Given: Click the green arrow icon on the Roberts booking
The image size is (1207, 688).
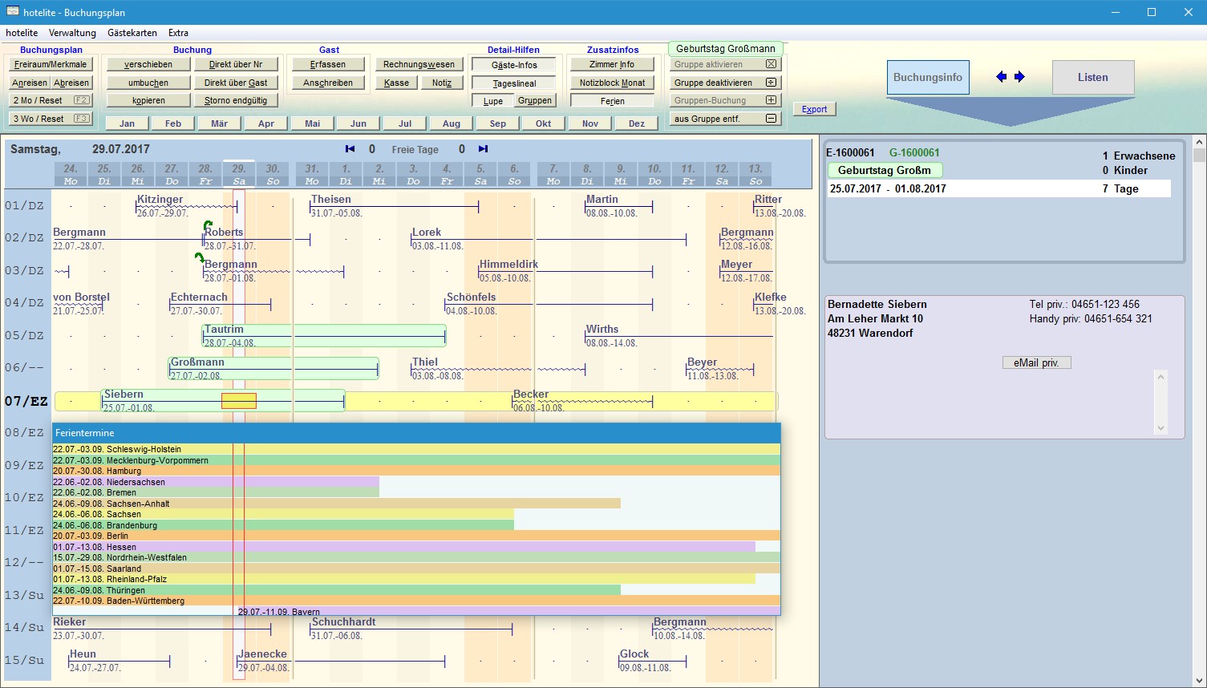Looking at the screenshot, I should (208, 225).
